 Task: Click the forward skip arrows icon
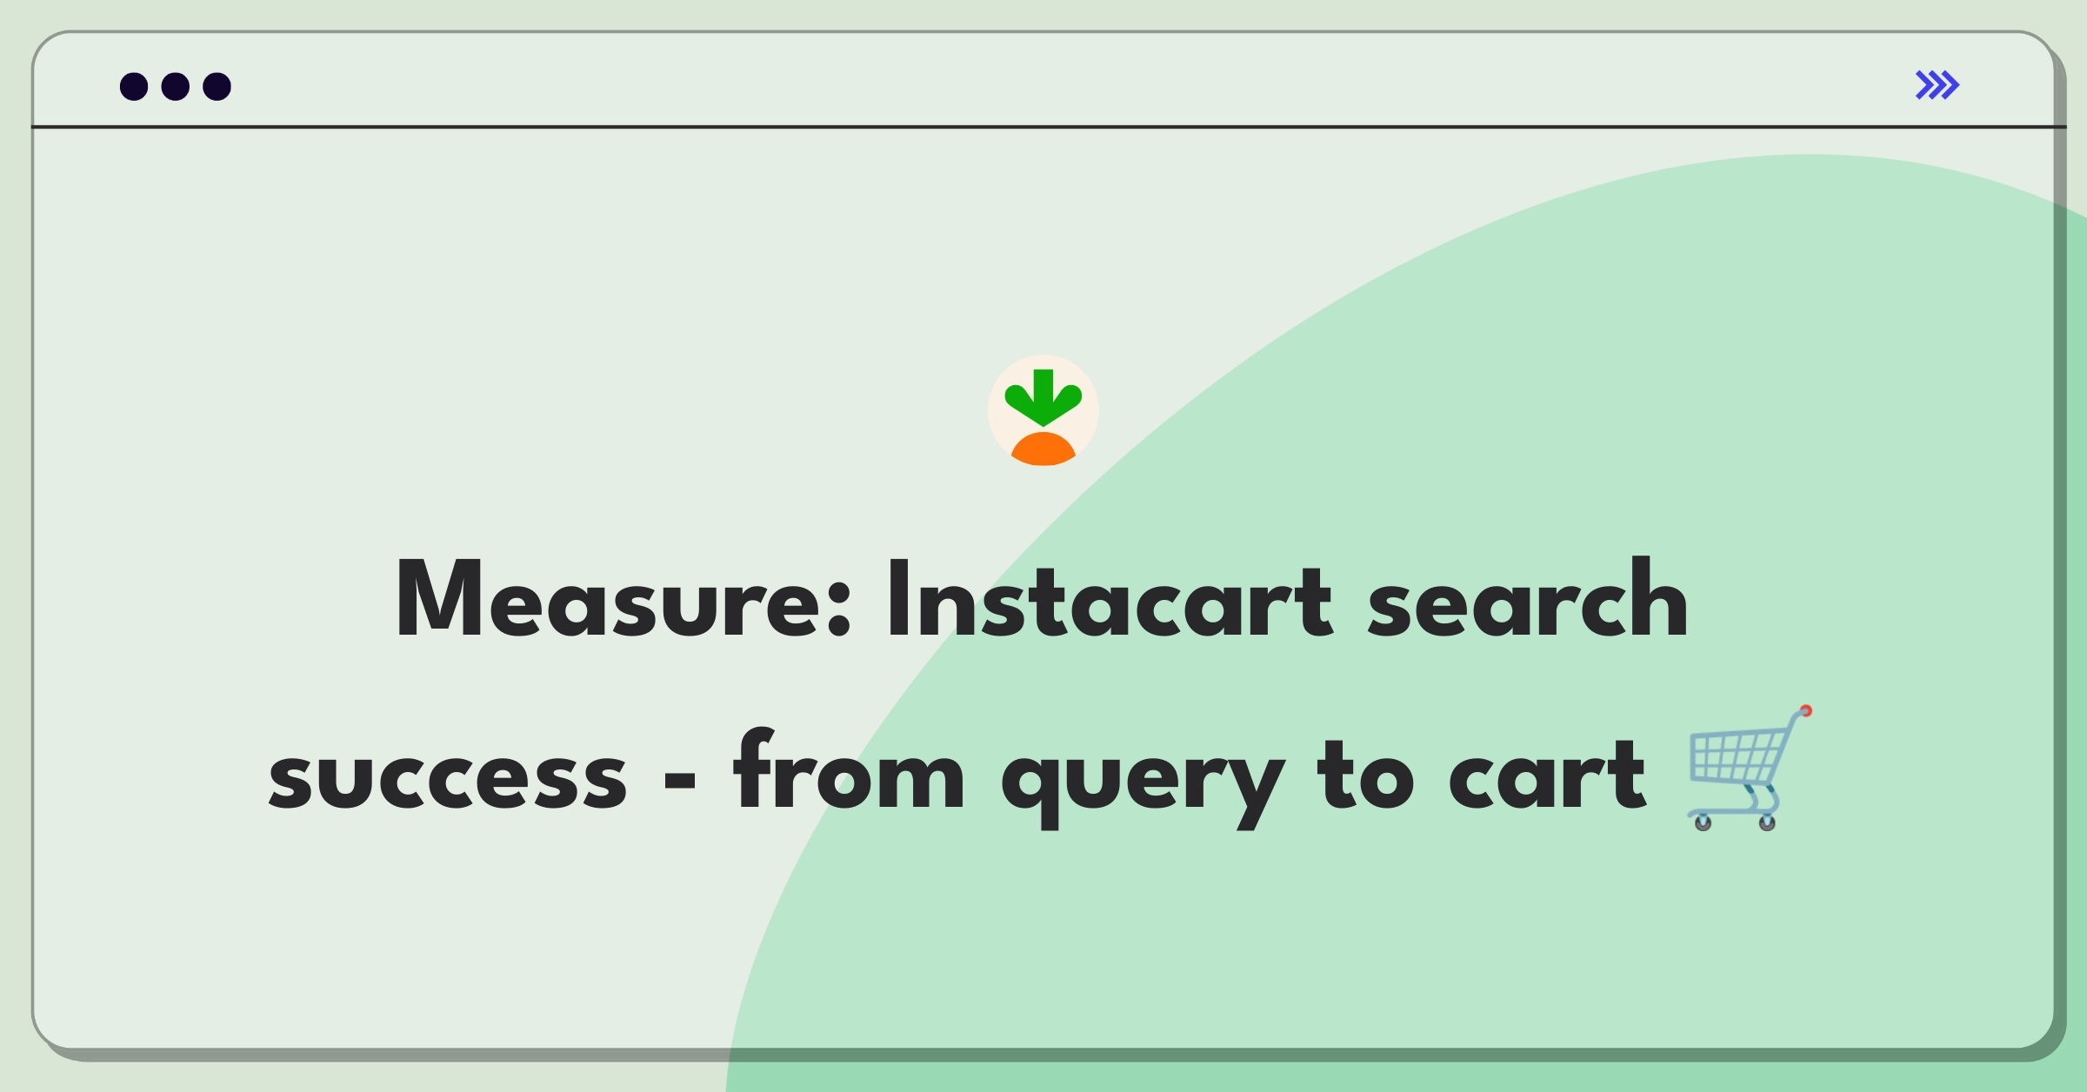(x=1938, y=85)
